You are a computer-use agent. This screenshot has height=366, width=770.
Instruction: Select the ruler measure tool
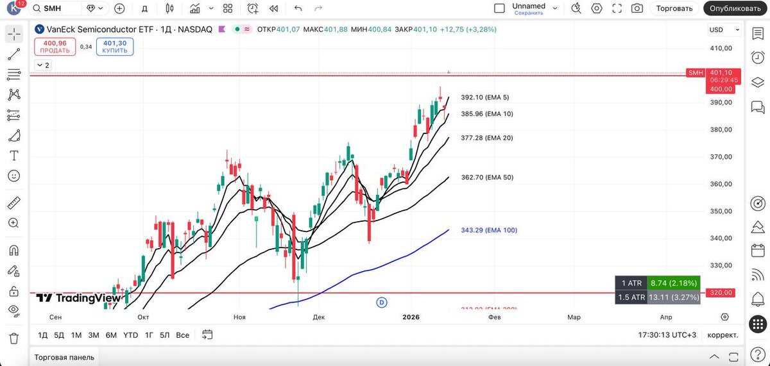coord(13,203)
